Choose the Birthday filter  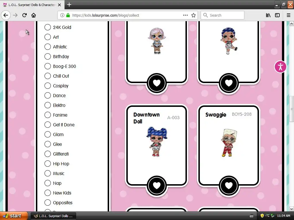click(x=57, y=56)
